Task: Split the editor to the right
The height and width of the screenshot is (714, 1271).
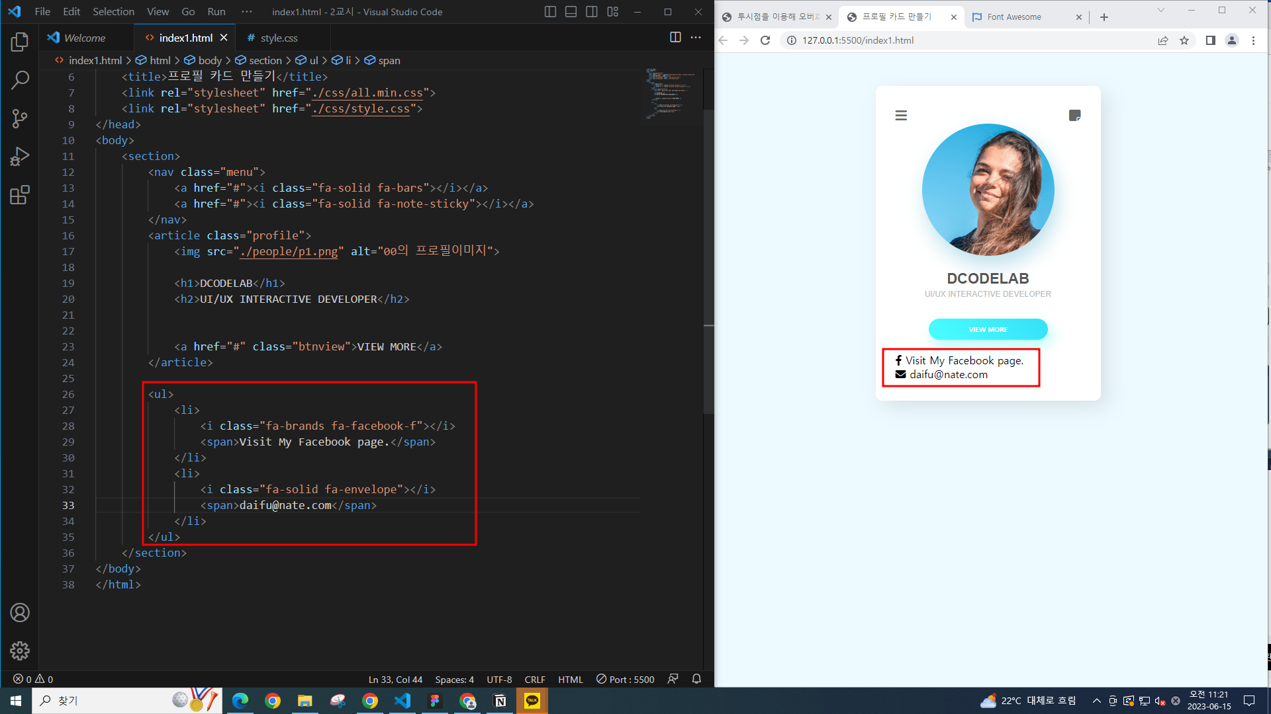Action: click(x=675, y=38)
